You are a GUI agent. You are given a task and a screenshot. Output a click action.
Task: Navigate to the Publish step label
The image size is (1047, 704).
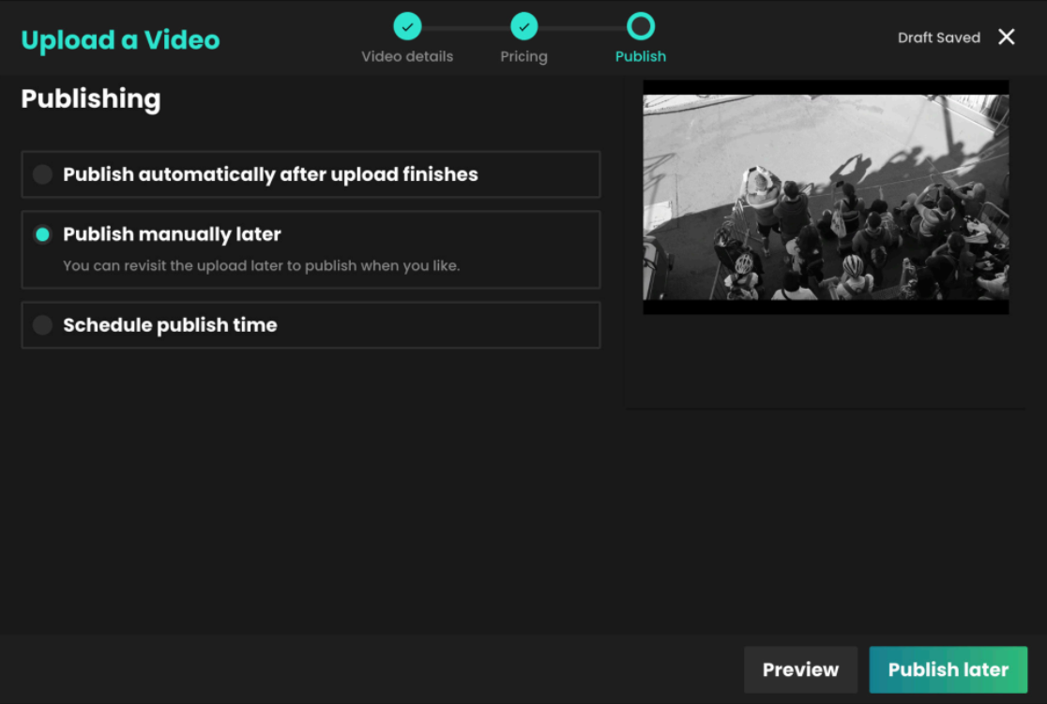(x=641, y=56)
